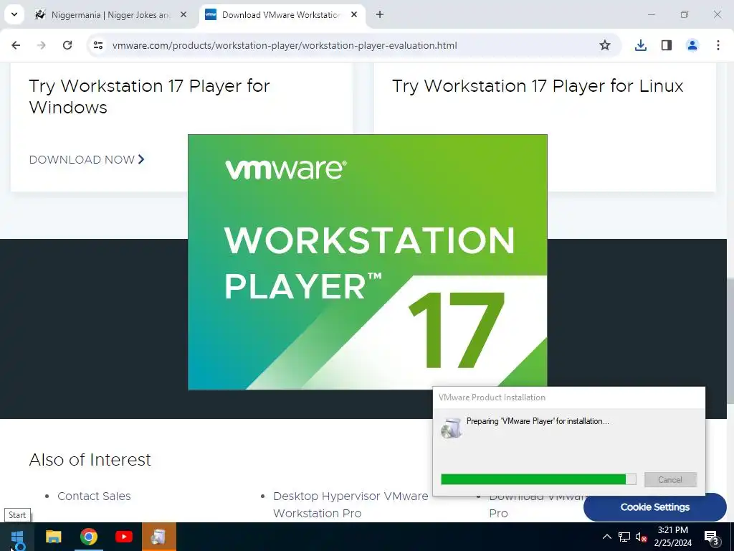Follow the Contact Sales link
Screen dimensions: 734x551
(x=94, y=496)
